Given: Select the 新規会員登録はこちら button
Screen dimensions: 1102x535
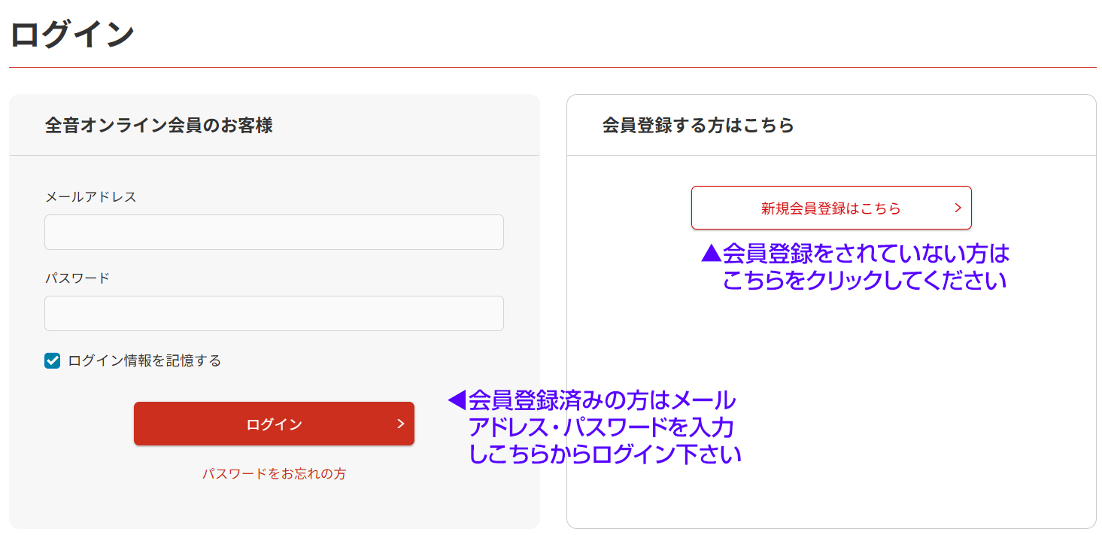Looking at the screenshot, I should [830, 208].
